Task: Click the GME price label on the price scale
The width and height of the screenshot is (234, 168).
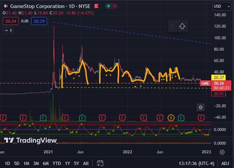Action: [205, 83]
